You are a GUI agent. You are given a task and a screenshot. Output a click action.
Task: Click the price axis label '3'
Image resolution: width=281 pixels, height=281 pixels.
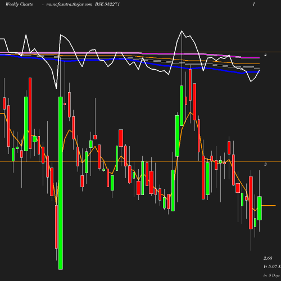click(265, 164)
